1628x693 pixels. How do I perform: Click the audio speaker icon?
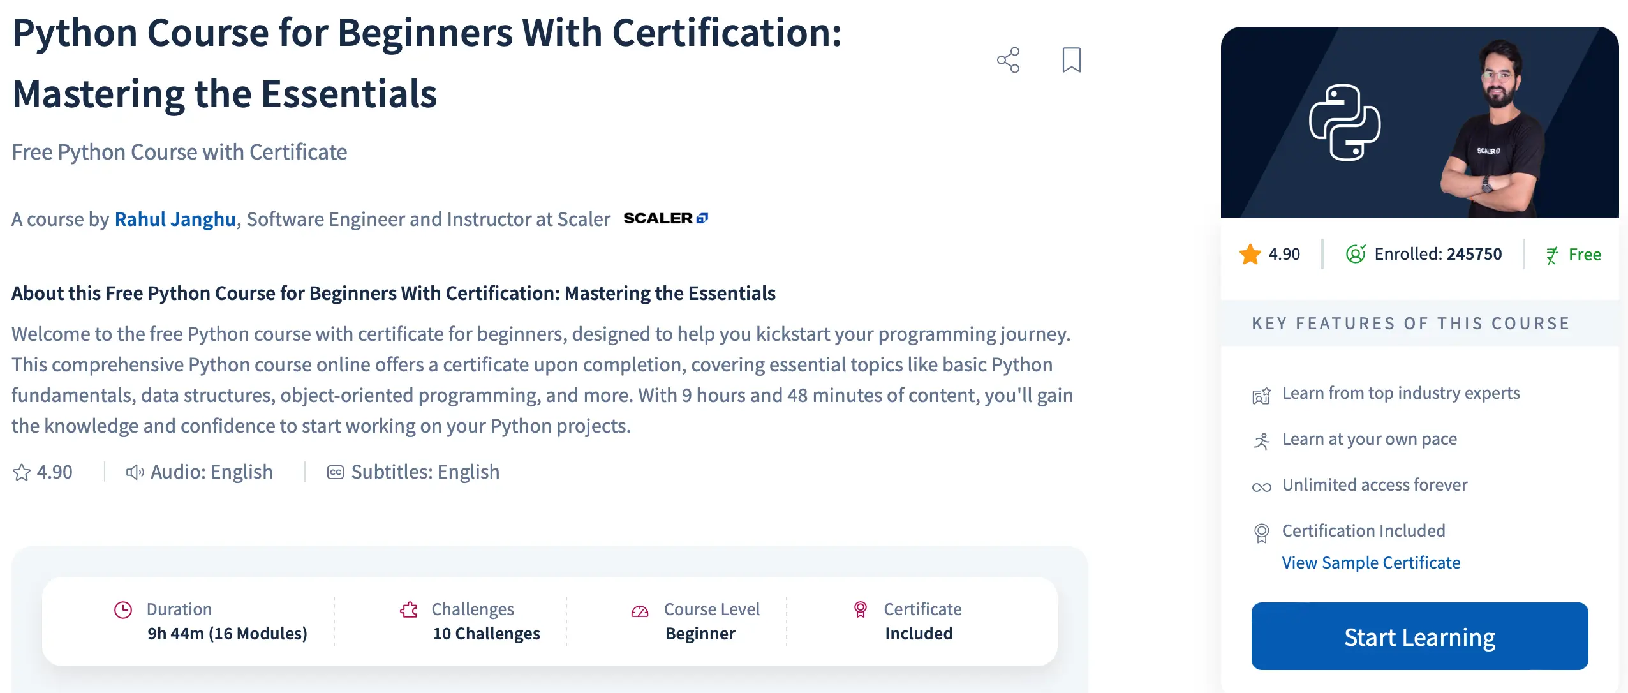pos(134,472)
